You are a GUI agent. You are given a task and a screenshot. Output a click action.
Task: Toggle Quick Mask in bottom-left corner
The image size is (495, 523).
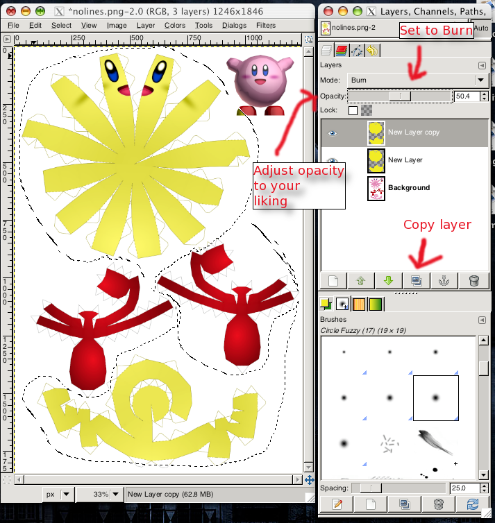pos(7,480)
